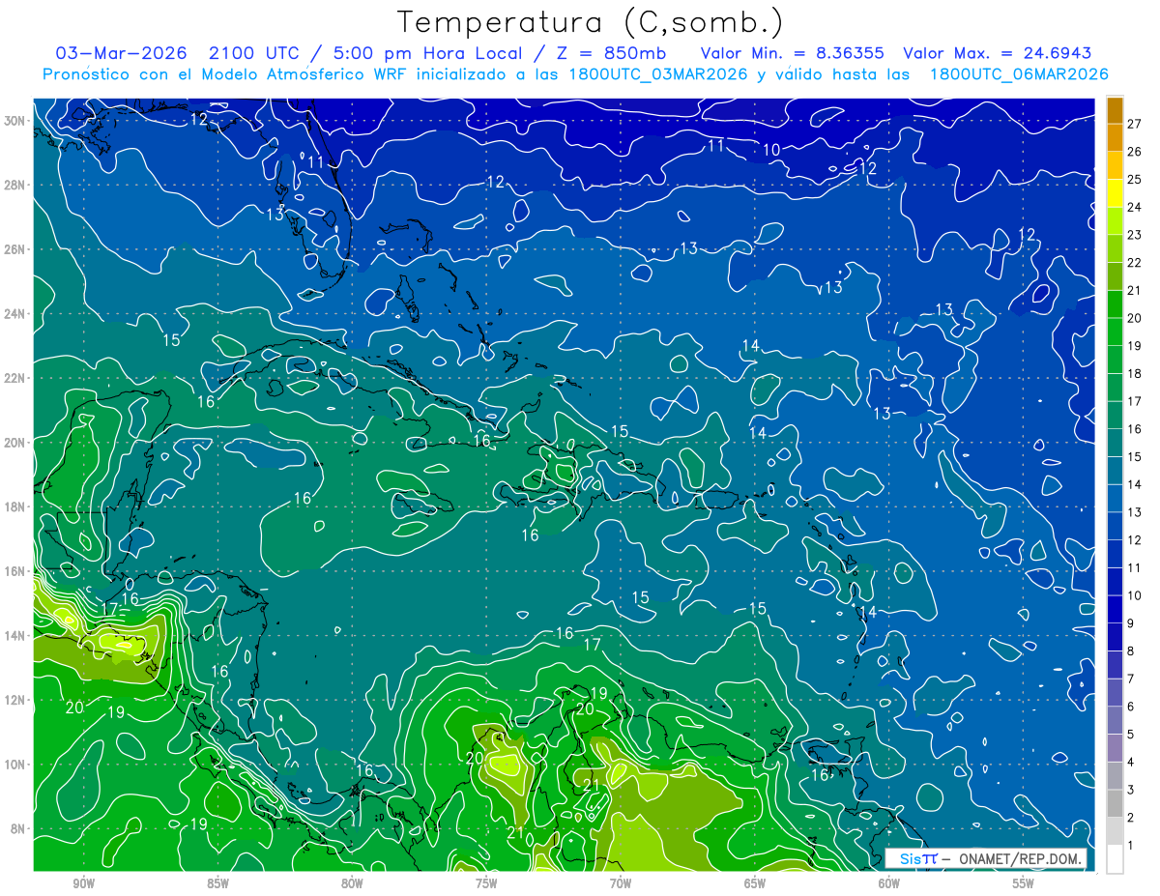The image size is (1160, 896).
Task: Select color scale label "18"
Action: coord(1134,373)
